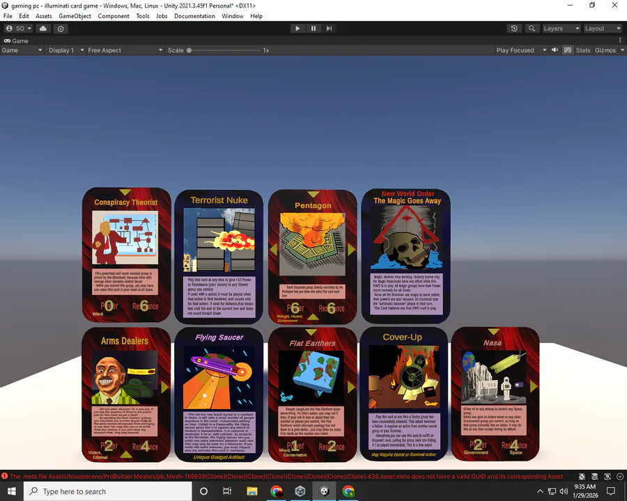The image size is (627, 501).
Task: Click the red error icon in status bar
Action: 4,476
